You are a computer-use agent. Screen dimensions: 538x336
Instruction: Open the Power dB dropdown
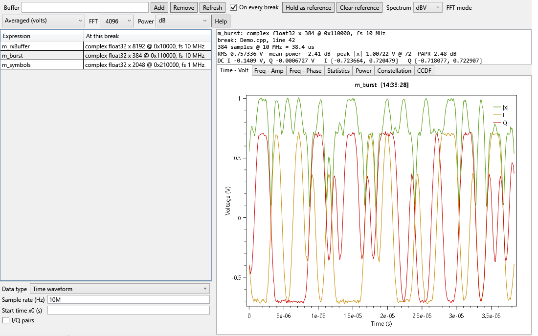182,21
